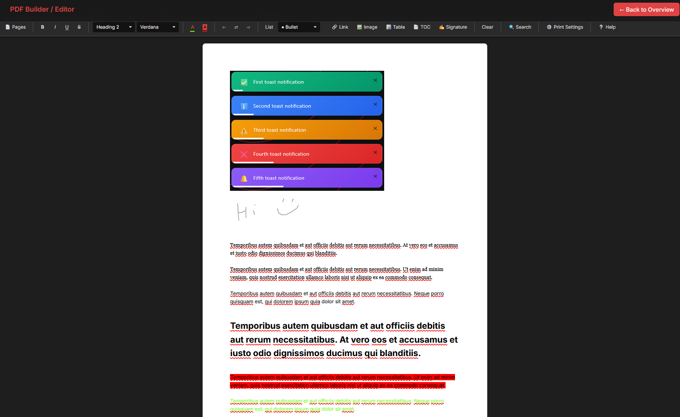Open the Search tool

click(x=520, y=27)
